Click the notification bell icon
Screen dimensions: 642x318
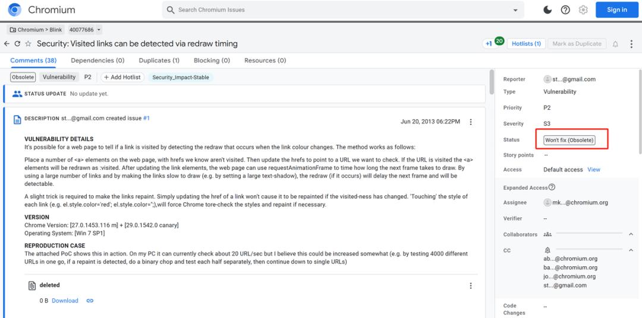tap(615, 44)
